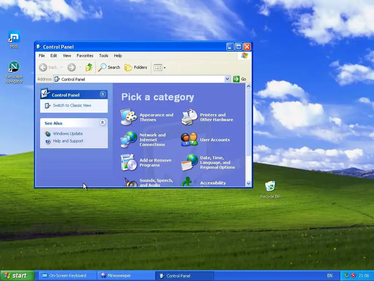This screenshot has width=374, height=281.
Task: Click the taskbar clock showing 21:06
Action: (364, 276)
